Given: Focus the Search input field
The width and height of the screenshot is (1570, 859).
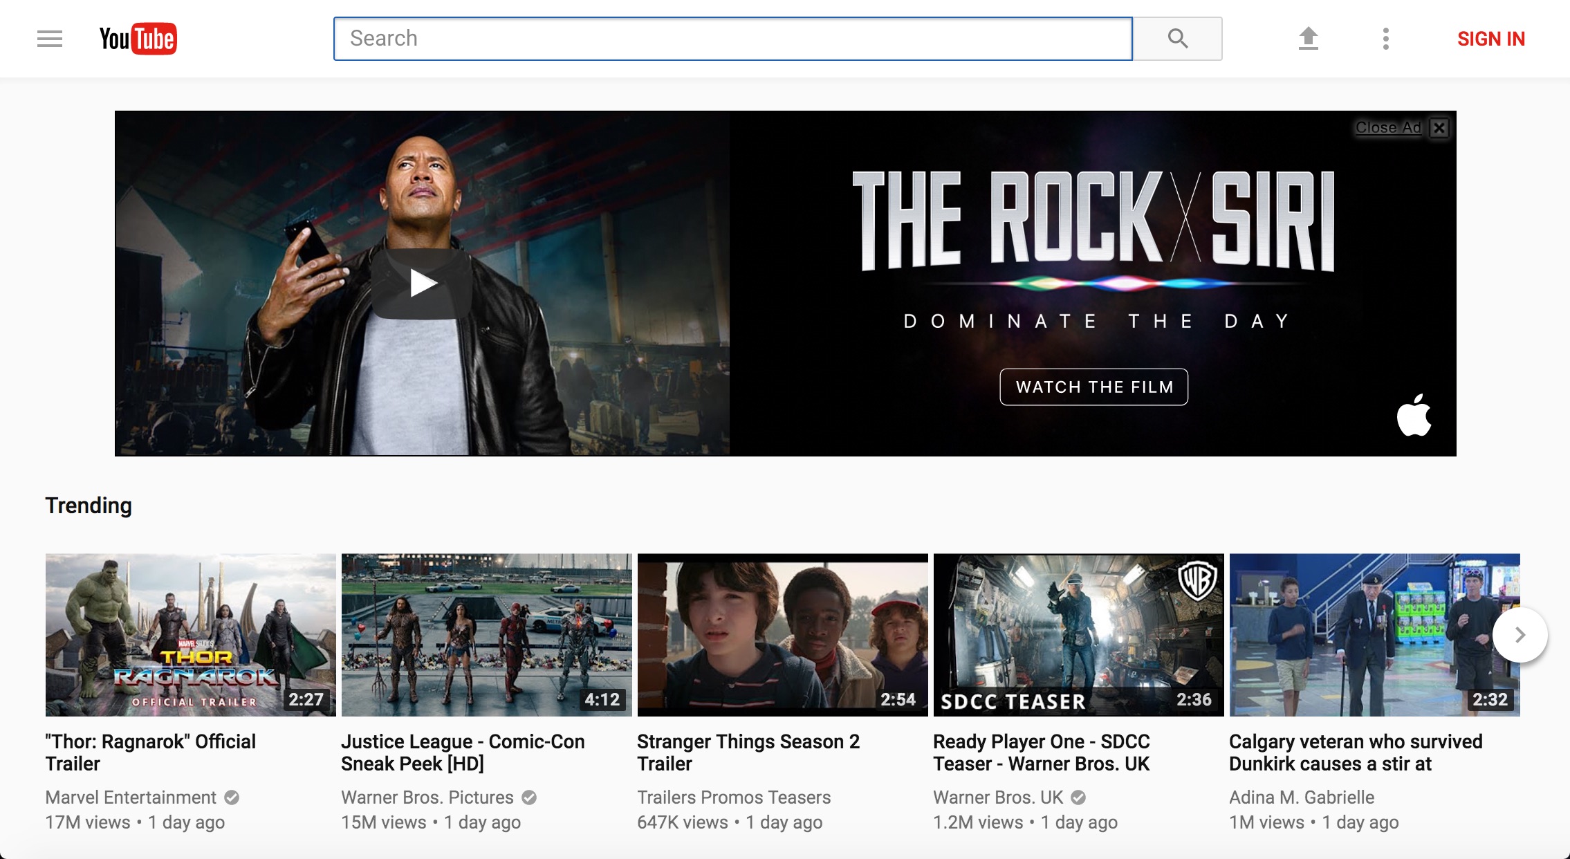Looking at the screenshot, I should coord(732,39).
